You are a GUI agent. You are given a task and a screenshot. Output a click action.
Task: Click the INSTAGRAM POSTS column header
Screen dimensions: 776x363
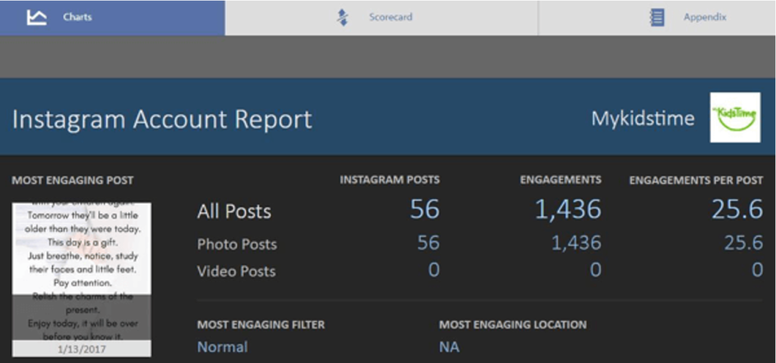pyautogui.click(x=390, y=180)
